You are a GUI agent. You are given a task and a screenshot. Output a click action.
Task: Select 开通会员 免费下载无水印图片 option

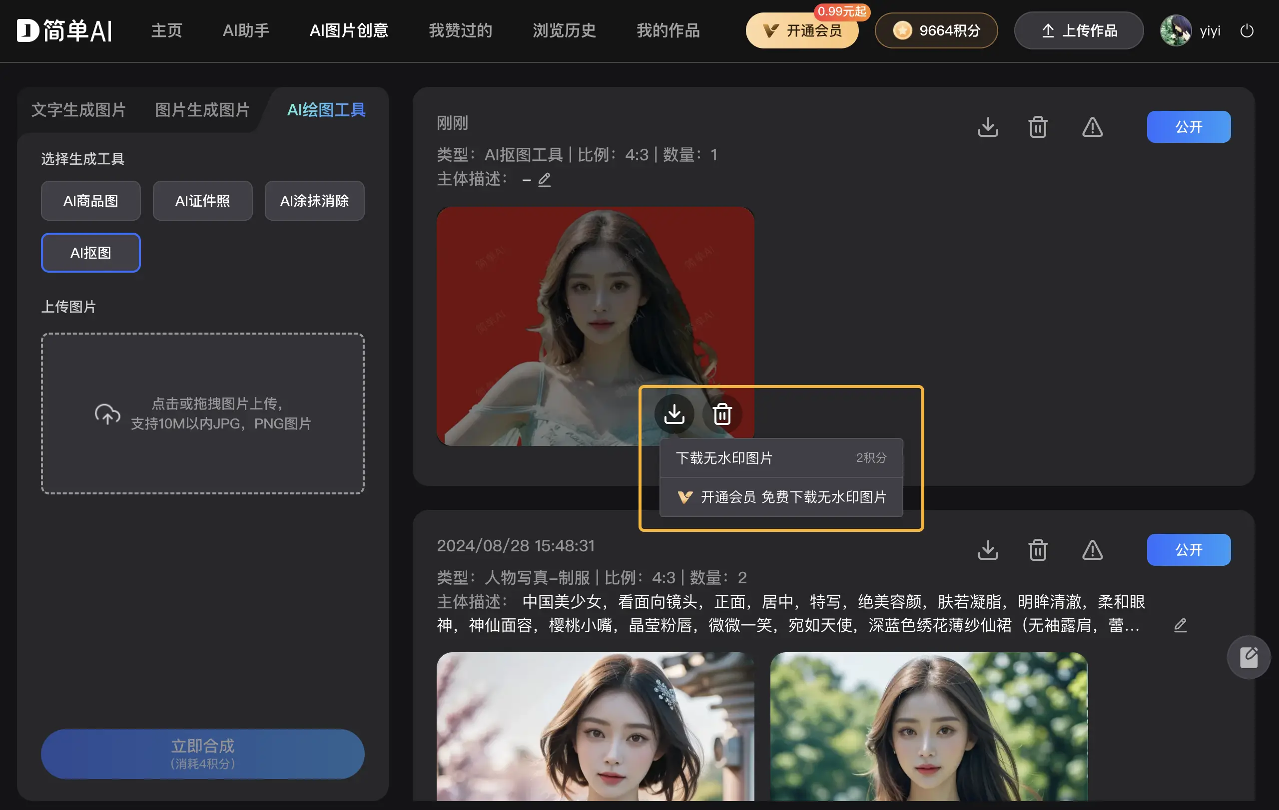(x=781, y=497)
